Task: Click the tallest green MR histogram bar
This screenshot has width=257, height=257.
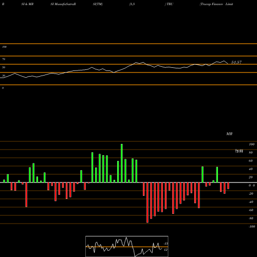Action: (122, 163)
